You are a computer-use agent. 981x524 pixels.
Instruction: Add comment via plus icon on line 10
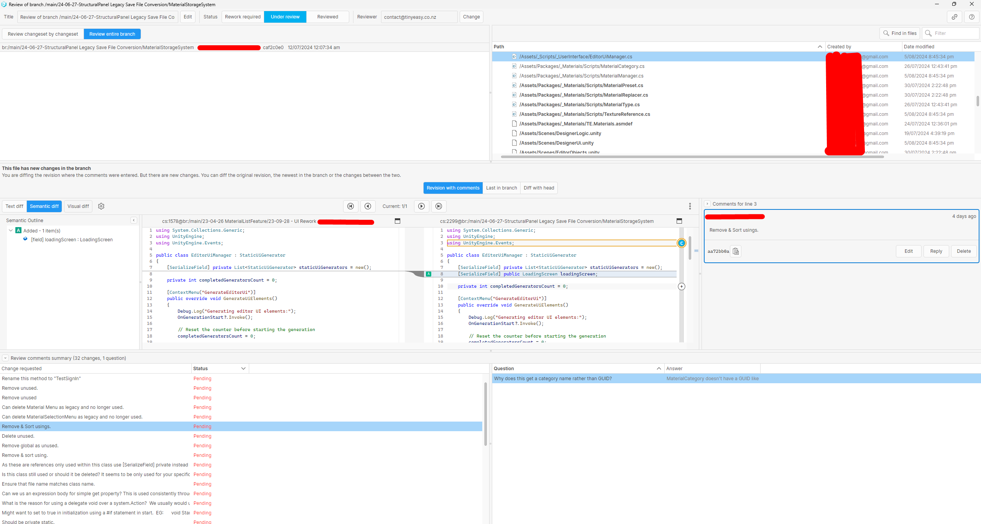[681, 287]
